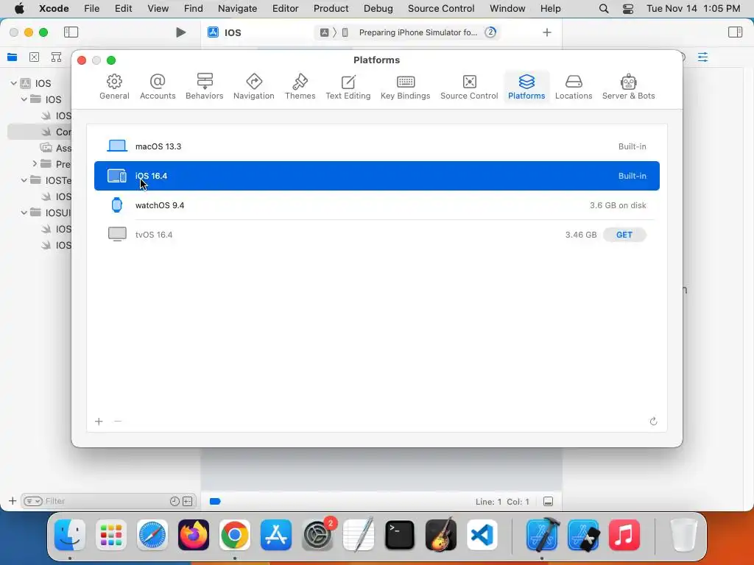Open the activity count badge showing 2
This screenshot has height=565, width=754.
coord(490,32)
